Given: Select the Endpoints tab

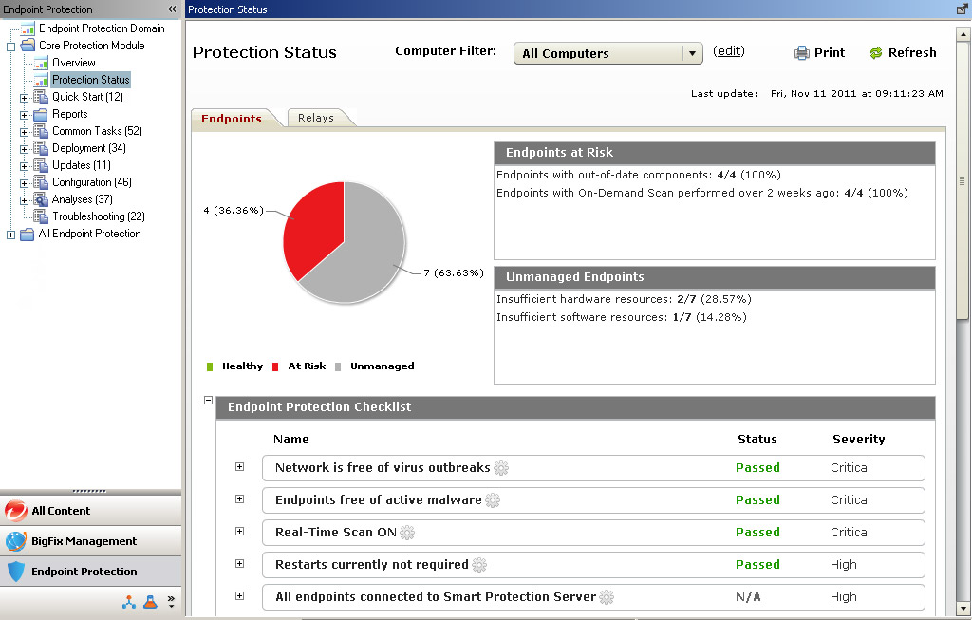Looking at the screenshot, I should point(233,119).
